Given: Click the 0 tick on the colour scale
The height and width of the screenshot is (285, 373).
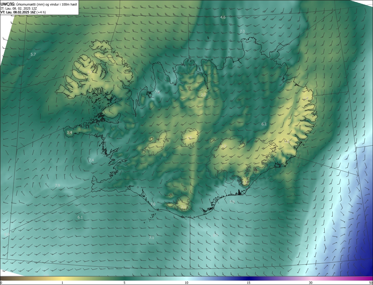Looking at the screenshot, I should [1, 283].
